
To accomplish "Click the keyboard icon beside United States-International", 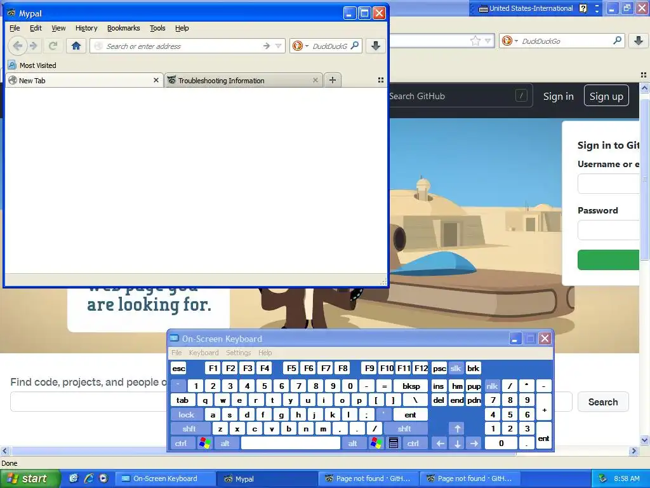I will (483, 9).
